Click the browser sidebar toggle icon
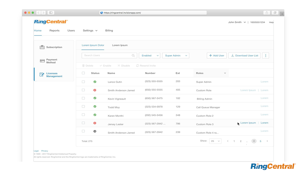This screenshot has width=307, height=173. [x=51, y=13]
